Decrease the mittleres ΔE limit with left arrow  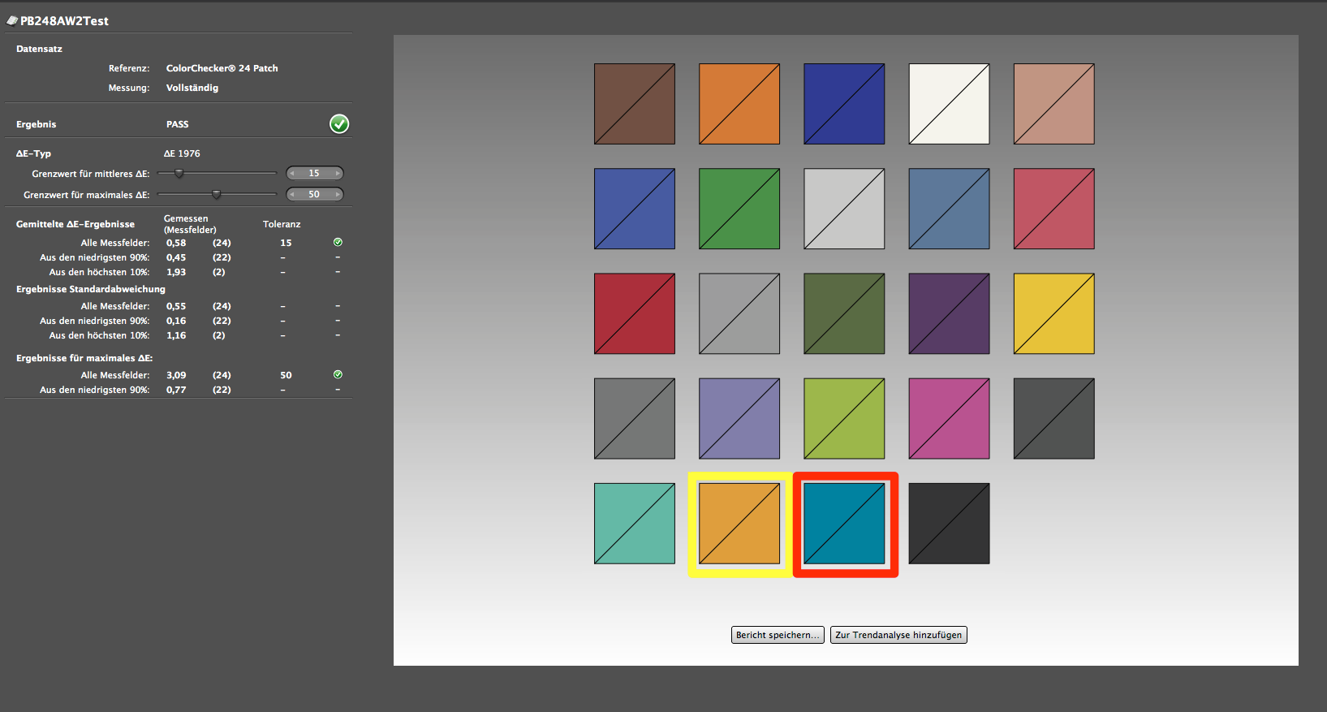coord(292,173)
